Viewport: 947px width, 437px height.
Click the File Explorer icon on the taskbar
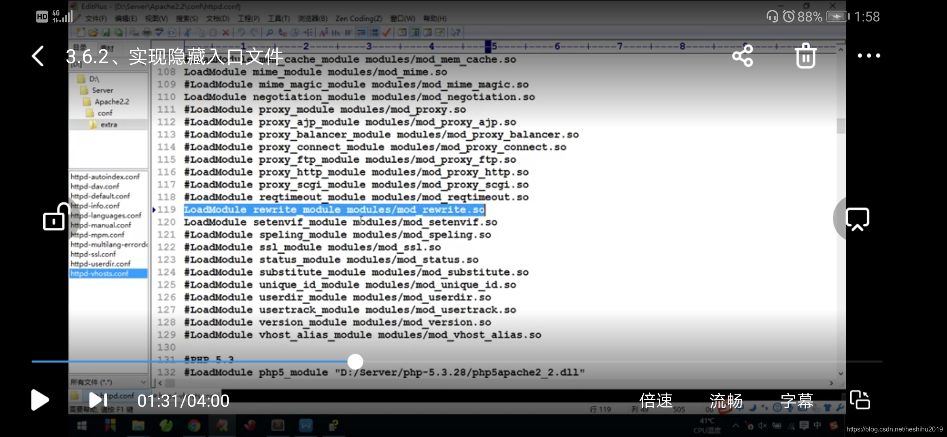pos(138,426)
